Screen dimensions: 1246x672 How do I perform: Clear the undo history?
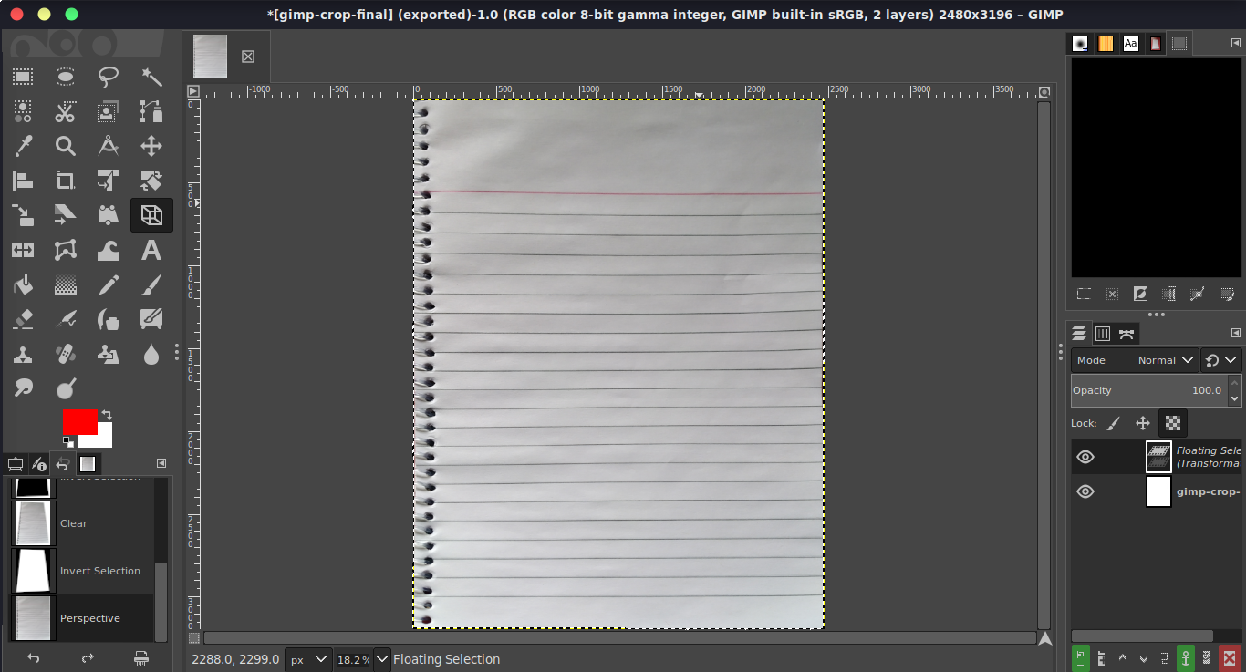pos(140,657)
